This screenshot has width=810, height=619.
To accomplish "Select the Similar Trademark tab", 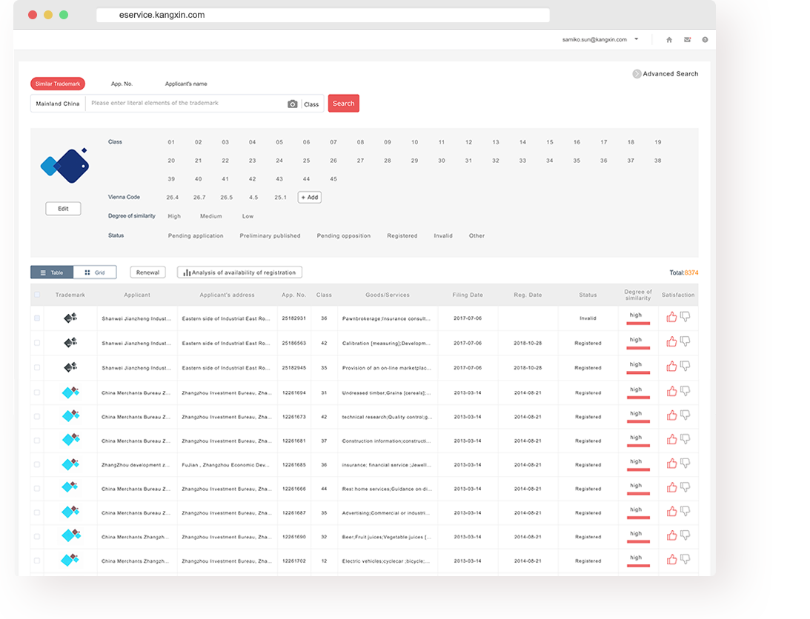I will pyautogui.click(x=58, y=84).
